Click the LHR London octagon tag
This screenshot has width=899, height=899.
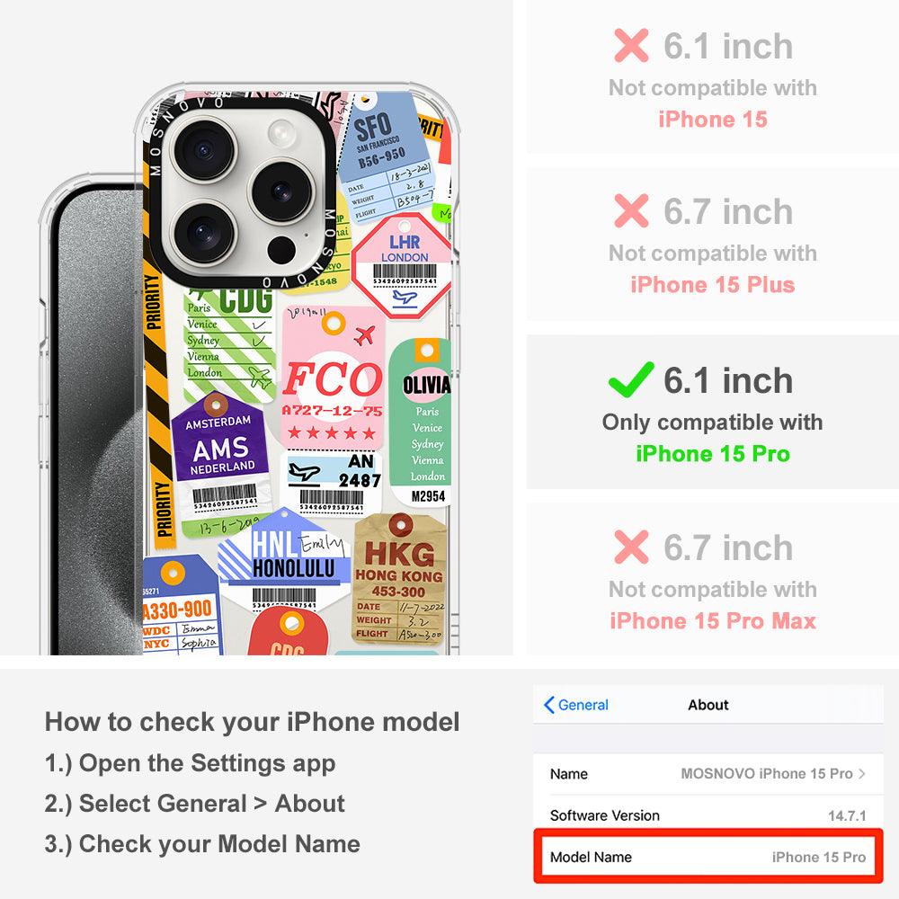pos(404,267)
